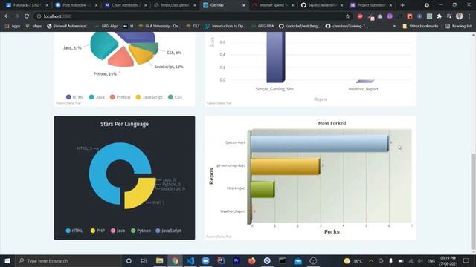This screenshot has height=267, width=476.
Task: Toggle JavaScript legend in Stars Per Language
Action: (x=169, y=231)
